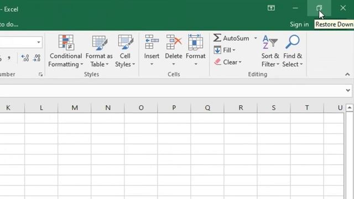Click Sign in link

tap(299, 24)
